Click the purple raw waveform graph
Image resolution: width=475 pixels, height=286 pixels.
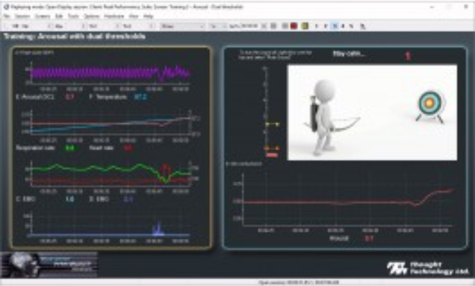tap(111, 74)
